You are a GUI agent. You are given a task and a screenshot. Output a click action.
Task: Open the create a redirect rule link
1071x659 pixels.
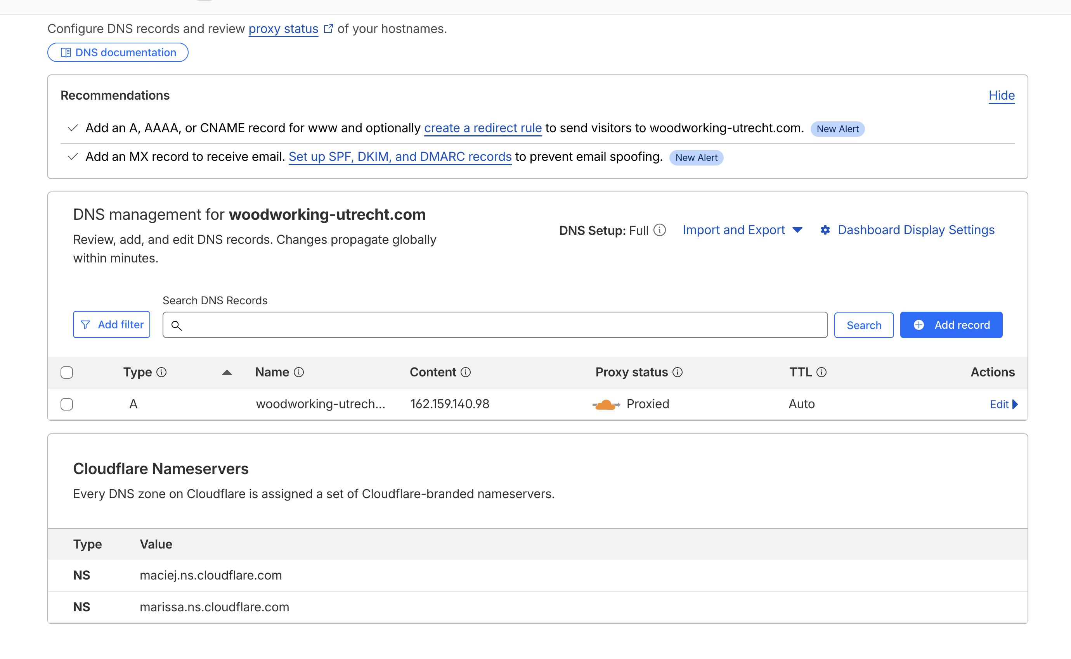[483, 128]
